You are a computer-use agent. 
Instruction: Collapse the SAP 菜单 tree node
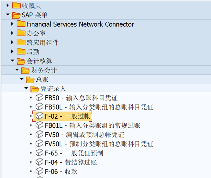point(8,15)
